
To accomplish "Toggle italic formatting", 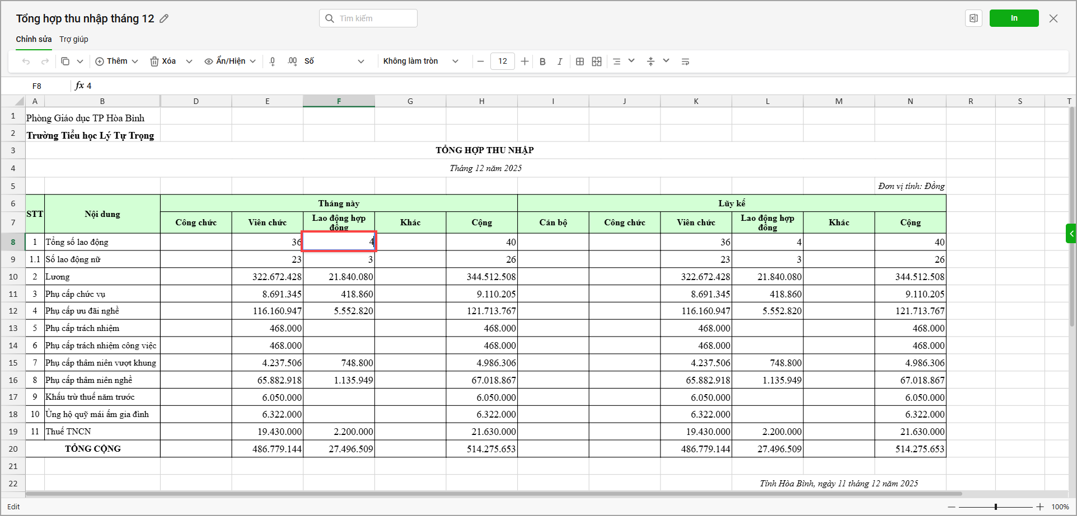I will [x=559, y=61].
